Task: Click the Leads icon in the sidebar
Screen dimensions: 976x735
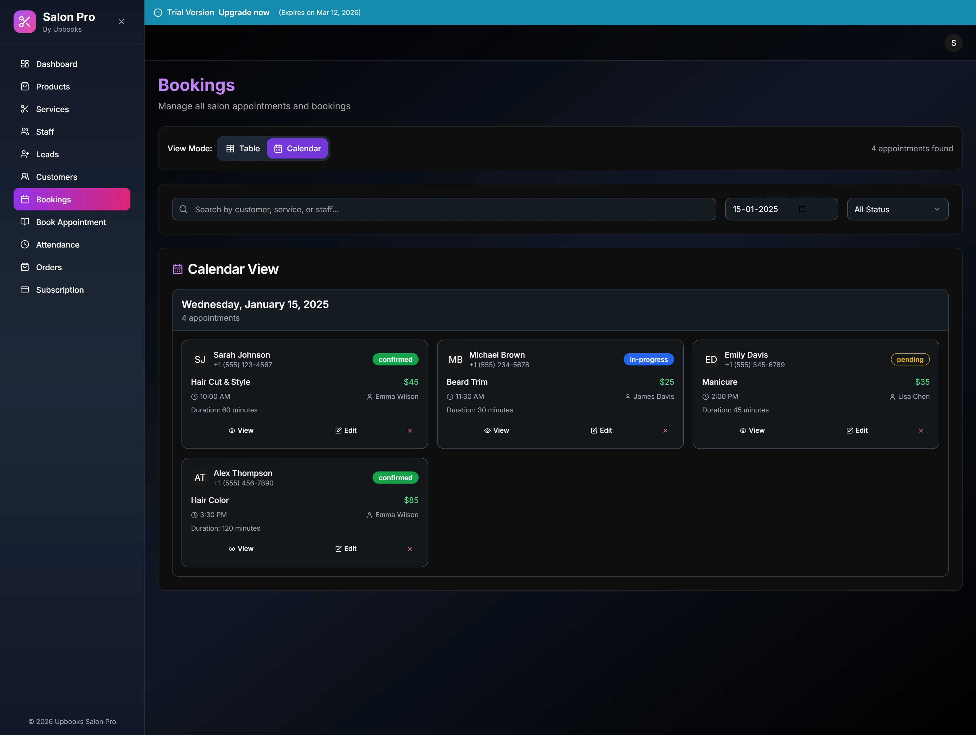Action: pyautogui.click(x=25, y=154)
